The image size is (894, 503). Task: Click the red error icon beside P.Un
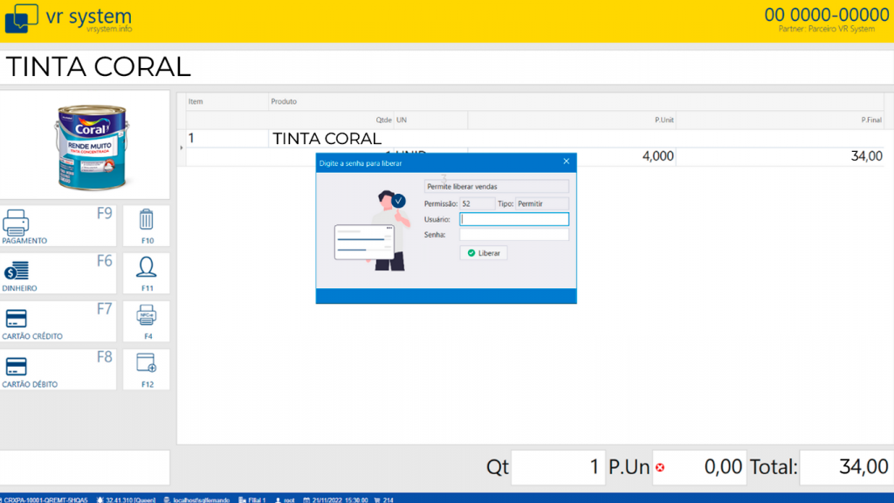[659, 468]
